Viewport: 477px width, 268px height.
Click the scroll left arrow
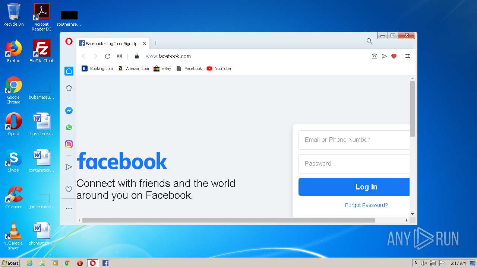click(79, 220)
